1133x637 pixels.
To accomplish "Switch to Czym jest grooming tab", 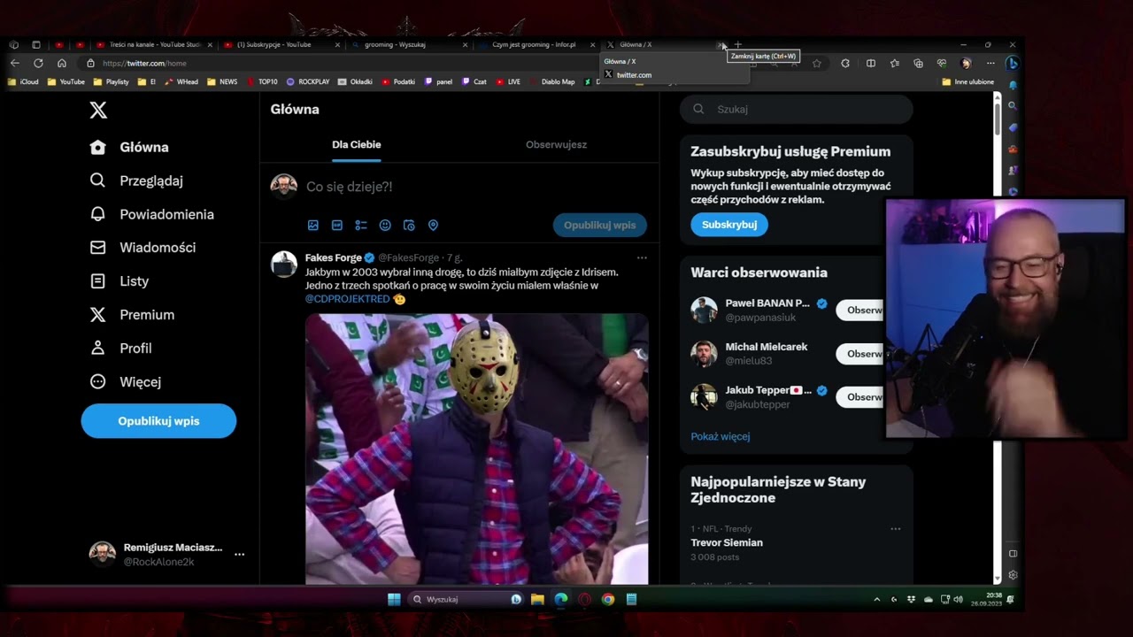I will (535, 44).
